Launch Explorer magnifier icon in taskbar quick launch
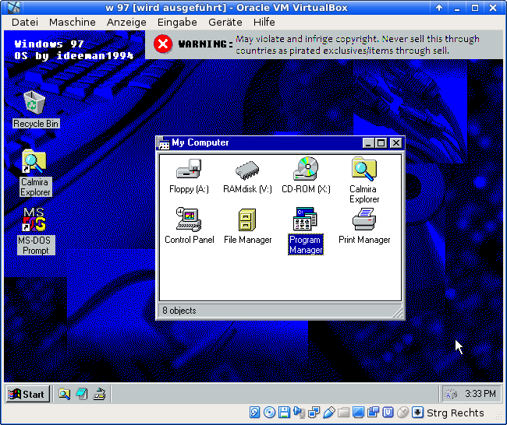This screenshot has height=425, width=507. [x=64, y=394]
